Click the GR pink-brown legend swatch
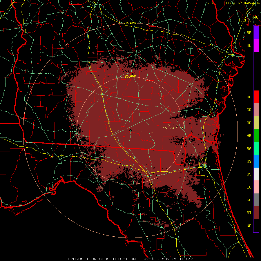Screen dimensions: 261x261 point(256,110)
